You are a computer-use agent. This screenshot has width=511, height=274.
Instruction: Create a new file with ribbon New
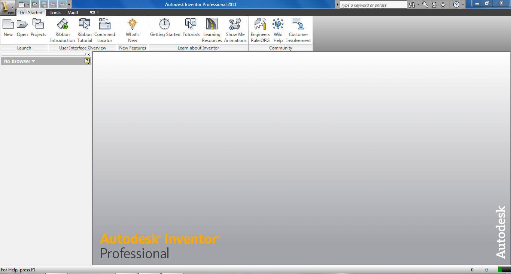[x=8, y=28]
